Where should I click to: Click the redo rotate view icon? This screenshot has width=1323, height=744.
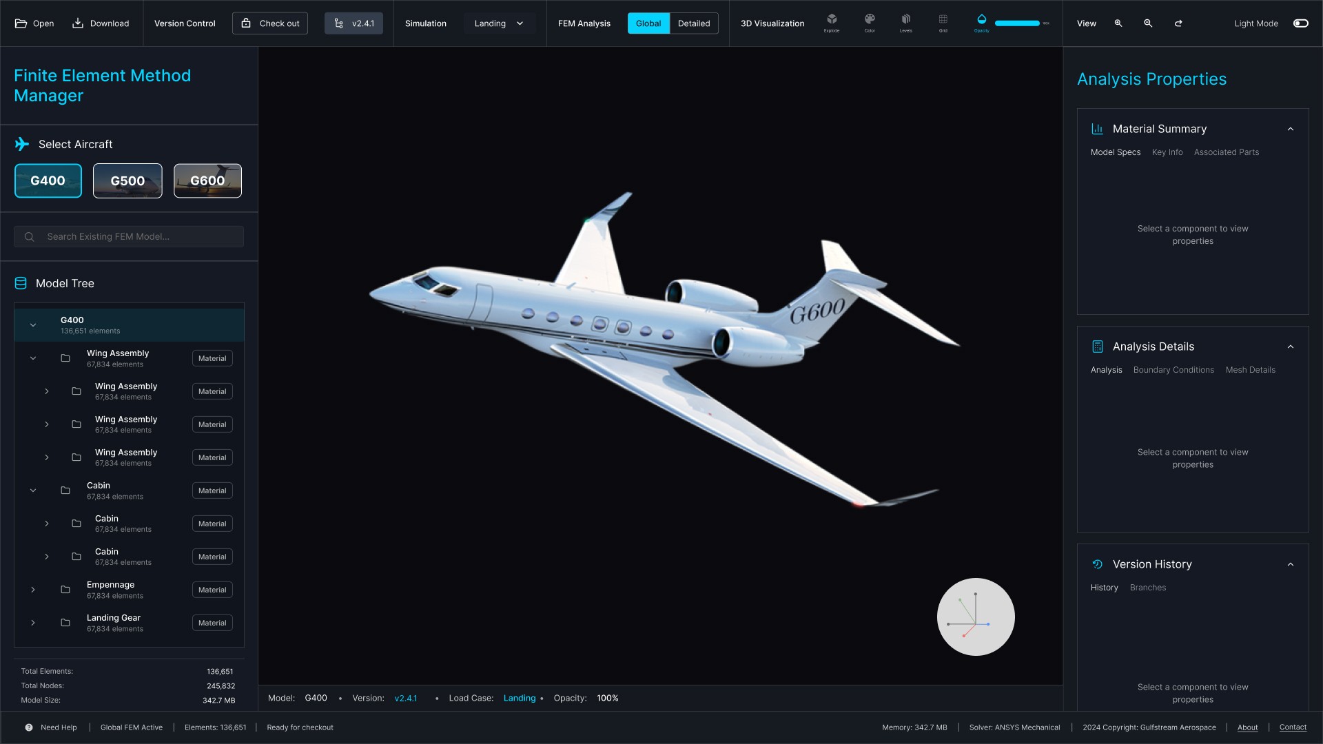coord(1178,23)
